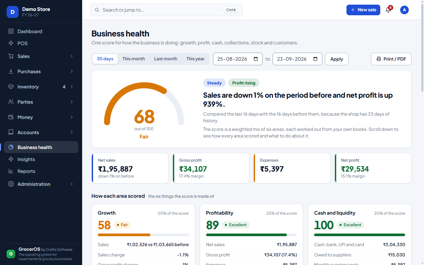Screen dimensions: 424x265
Task: Switch to Last month range
Action: [166, 59]
